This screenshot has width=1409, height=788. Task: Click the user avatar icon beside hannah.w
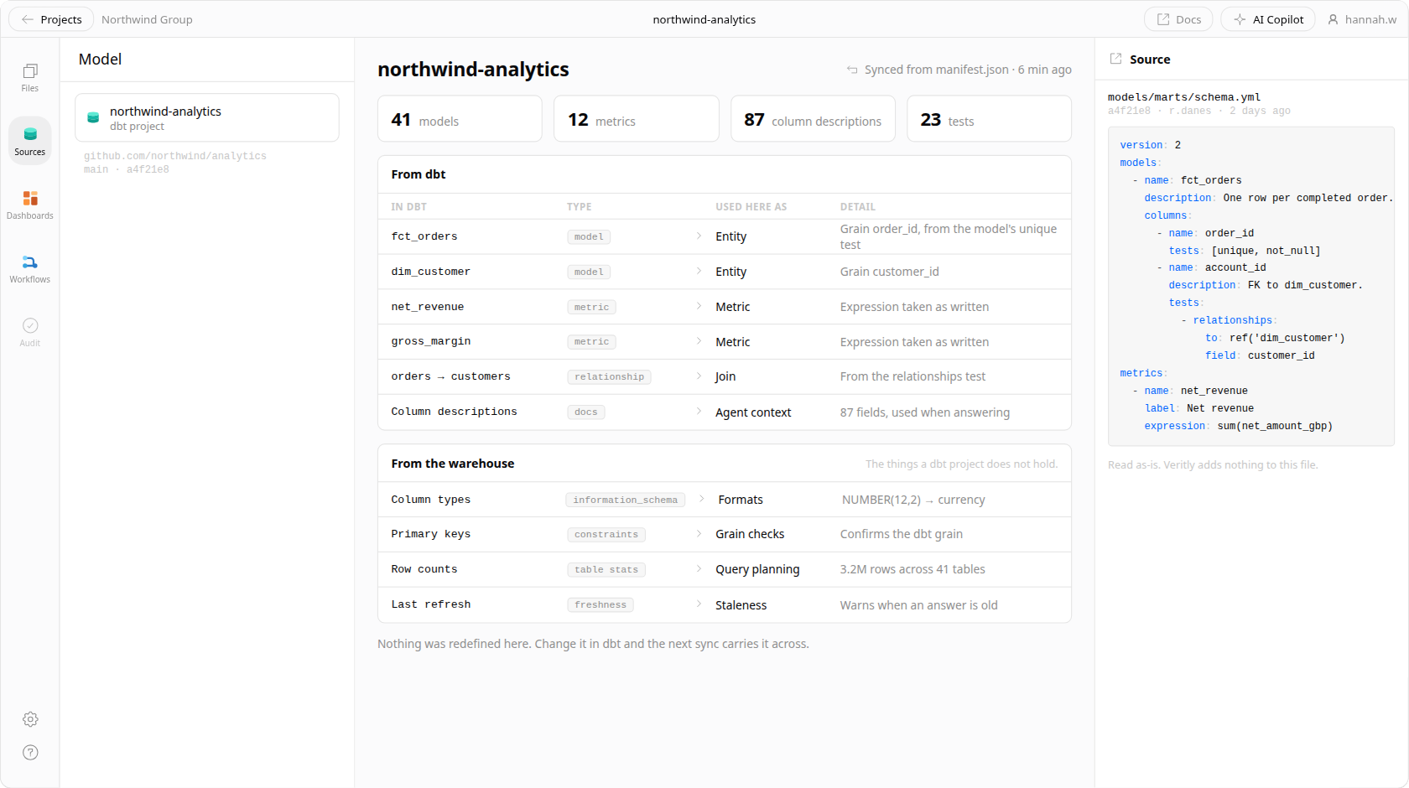(x=1333, y=19)
